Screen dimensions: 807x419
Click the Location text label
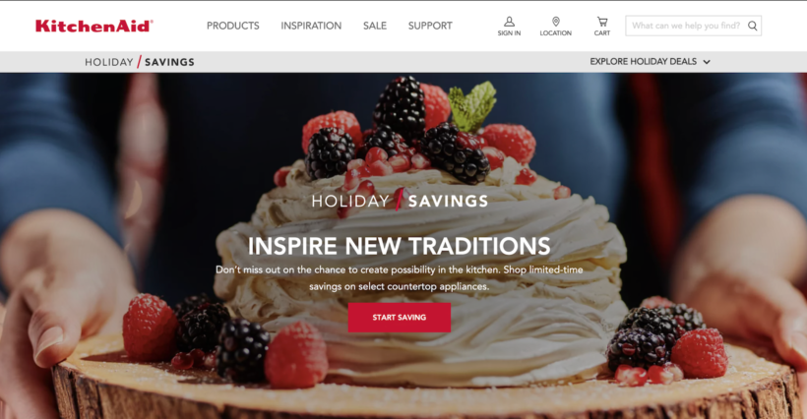pos(555,32)
